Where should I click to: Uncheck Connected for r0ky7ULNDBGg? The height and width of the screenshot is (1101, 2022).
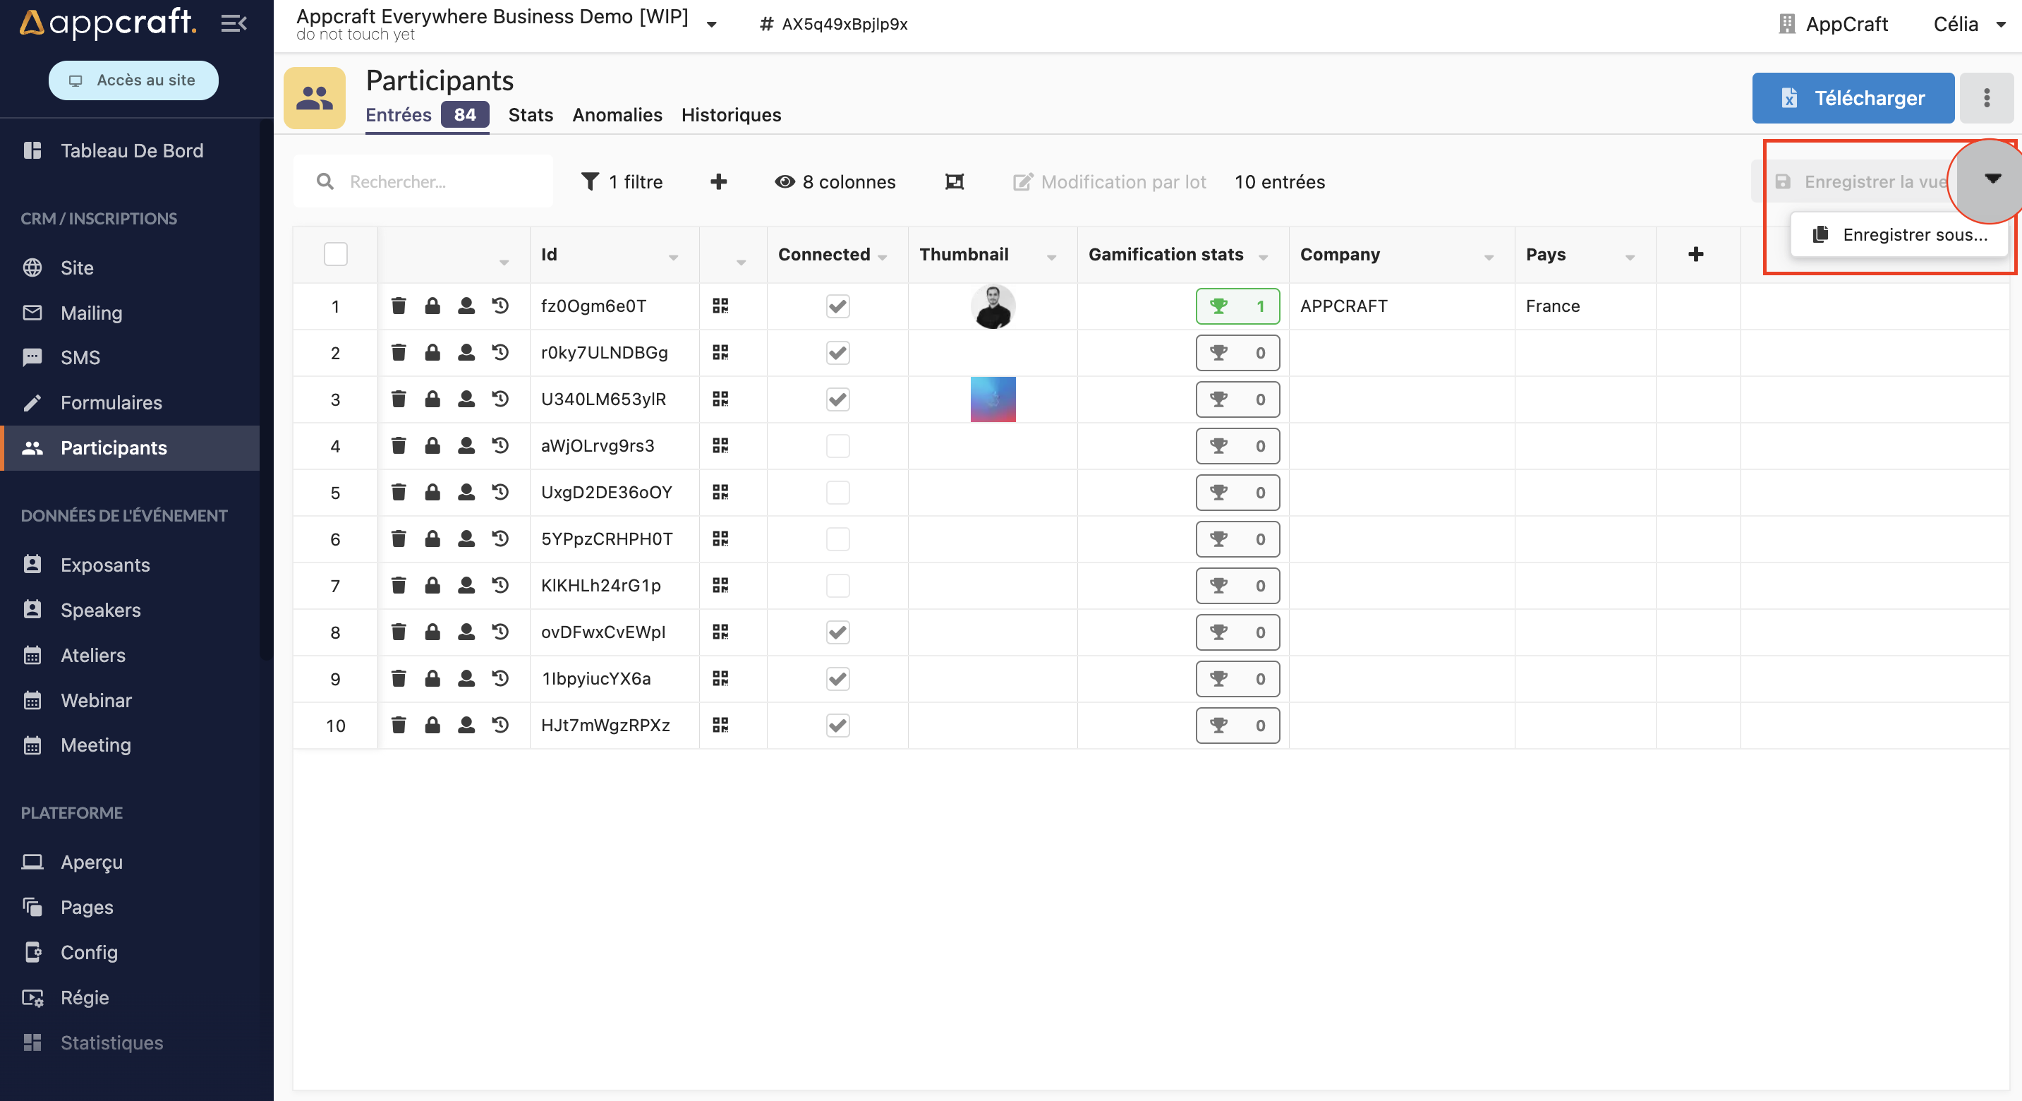point(837,353)
